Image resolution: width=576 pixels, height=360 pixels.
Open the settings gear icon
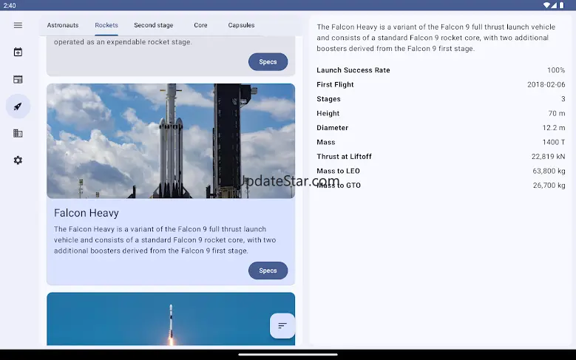click(18, 160)
